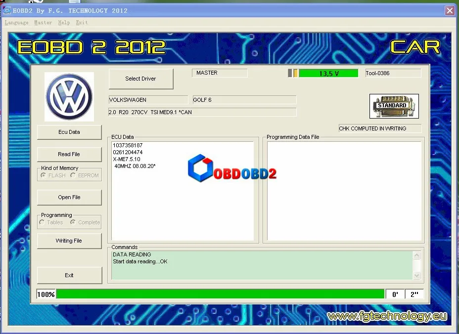Click the Open File button
Image resolution: width=459 pixels, height=334 pixels.
click(69, 198)
